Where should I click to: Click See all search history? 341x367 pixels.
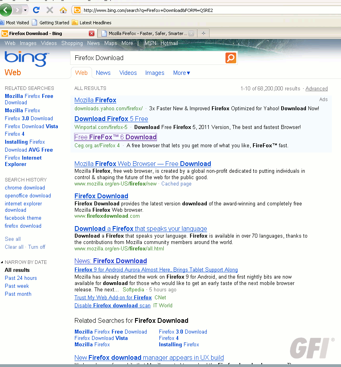(x=13, y=239)
